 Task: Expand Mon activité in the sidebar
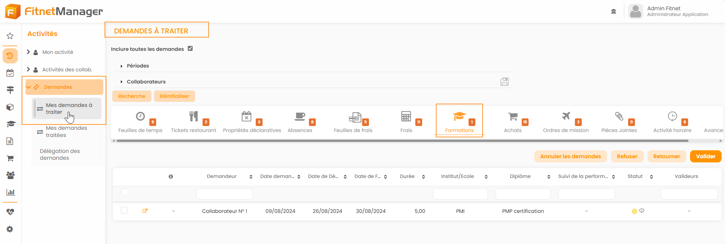[x=28, y=52]
